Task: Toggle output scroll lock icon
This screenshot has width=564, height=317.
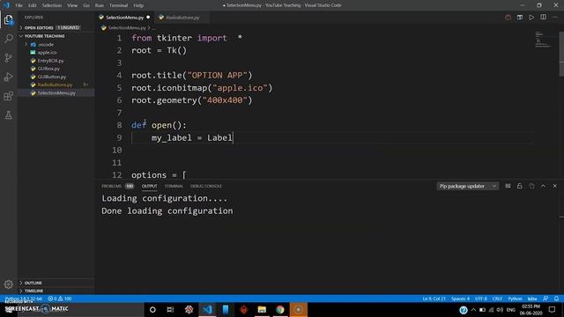Action: pyautogui.click(x=519, y=186)
